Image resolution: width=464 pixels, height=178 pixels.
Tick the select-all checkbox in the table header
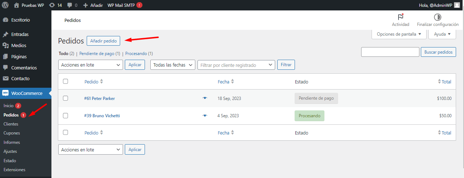pyautogui.click(x=65, y=81)
